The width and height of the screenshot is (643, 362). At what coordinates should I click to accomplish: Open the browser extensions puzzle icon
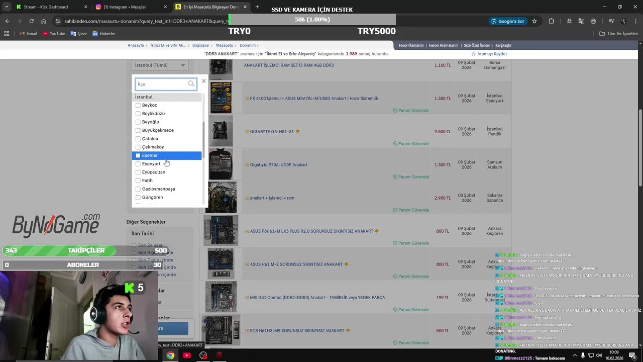pyautogui.click(x=552, y=21)
